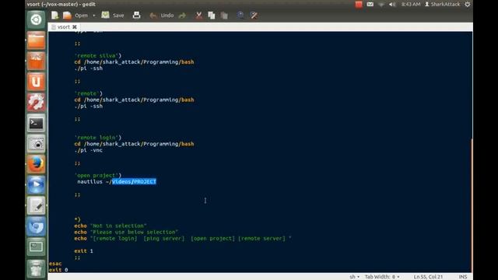Launch Firefox from the launcher

point(36,164)
